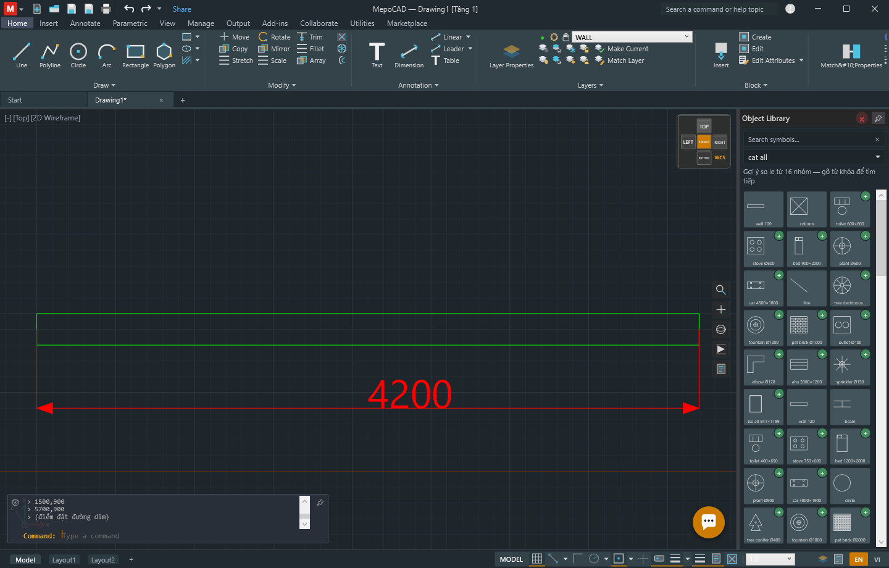Viewport: 889px width, 568px height.
Task: Open the annotation scale dropdown
Action: click(769, 559)
